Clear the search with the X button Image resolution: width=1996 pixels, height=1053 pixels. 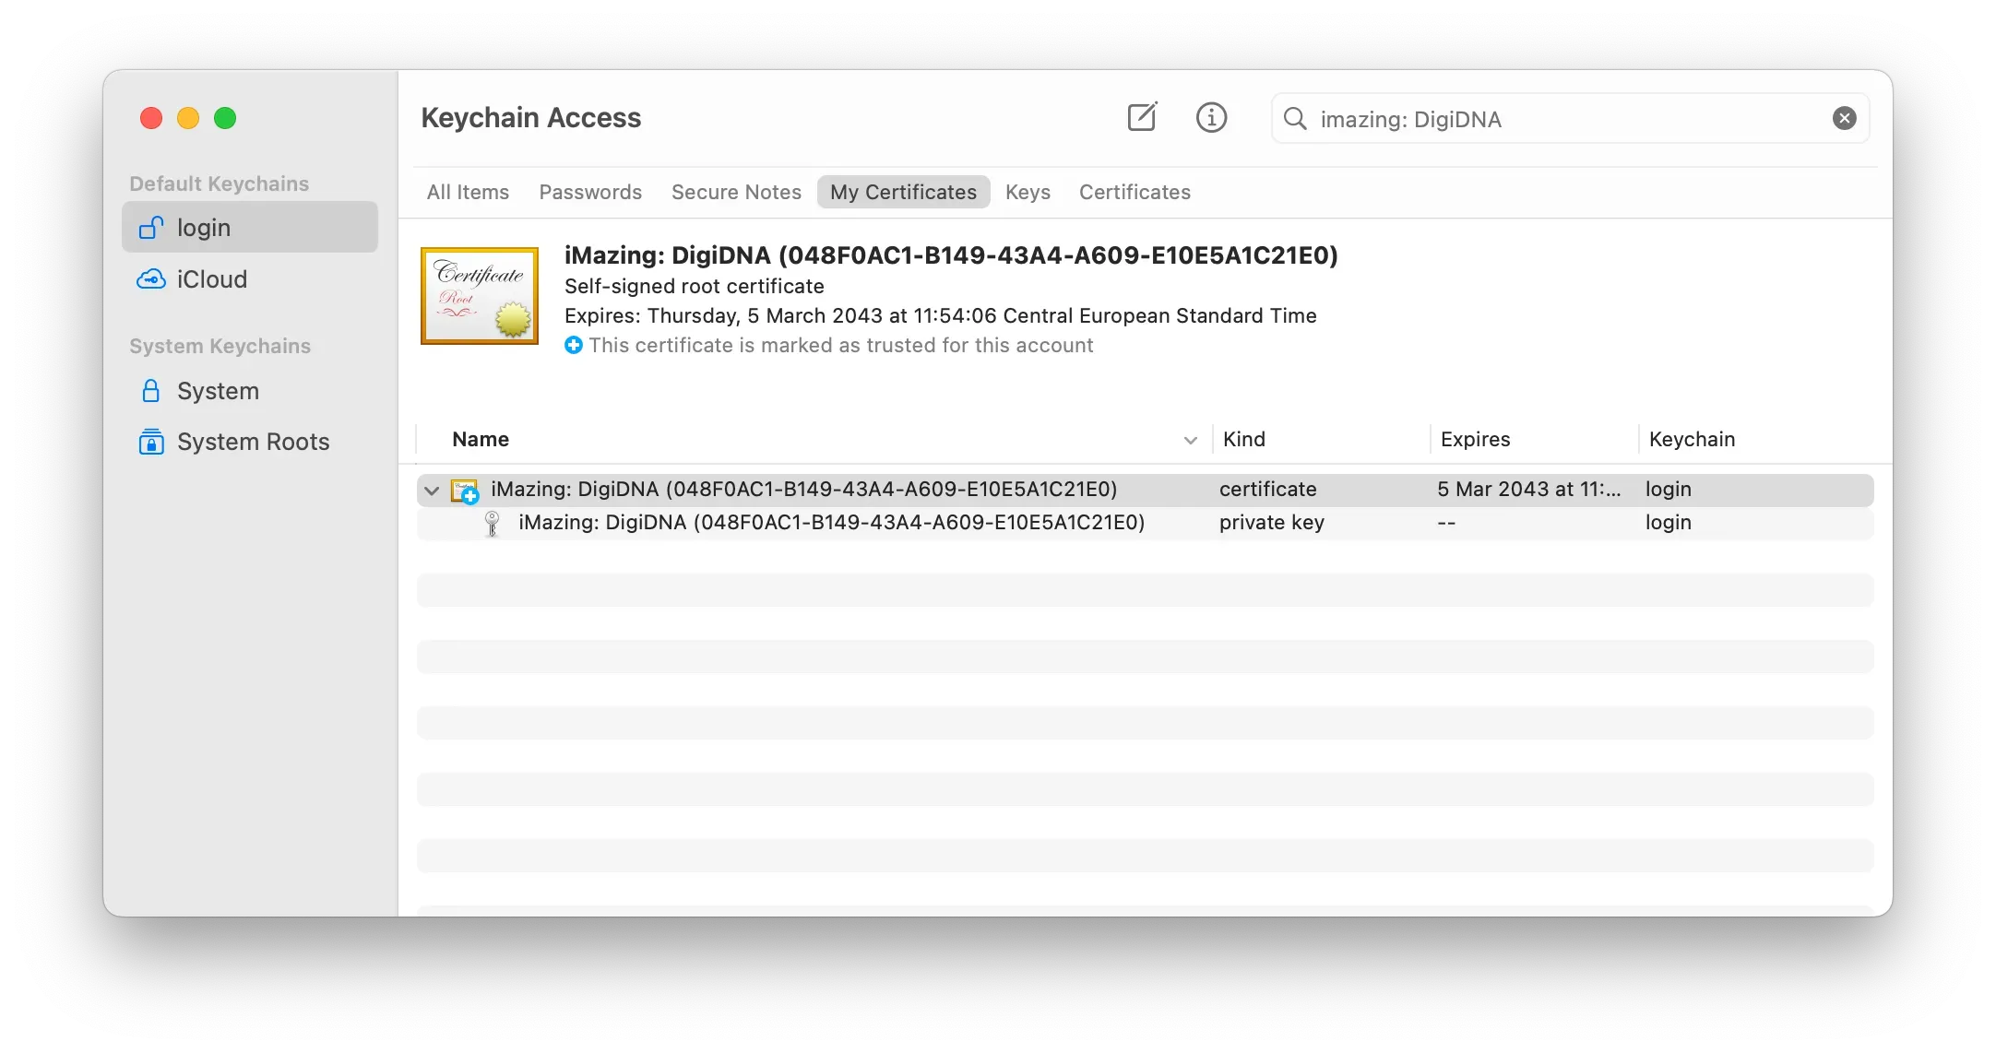(1843, 117)
